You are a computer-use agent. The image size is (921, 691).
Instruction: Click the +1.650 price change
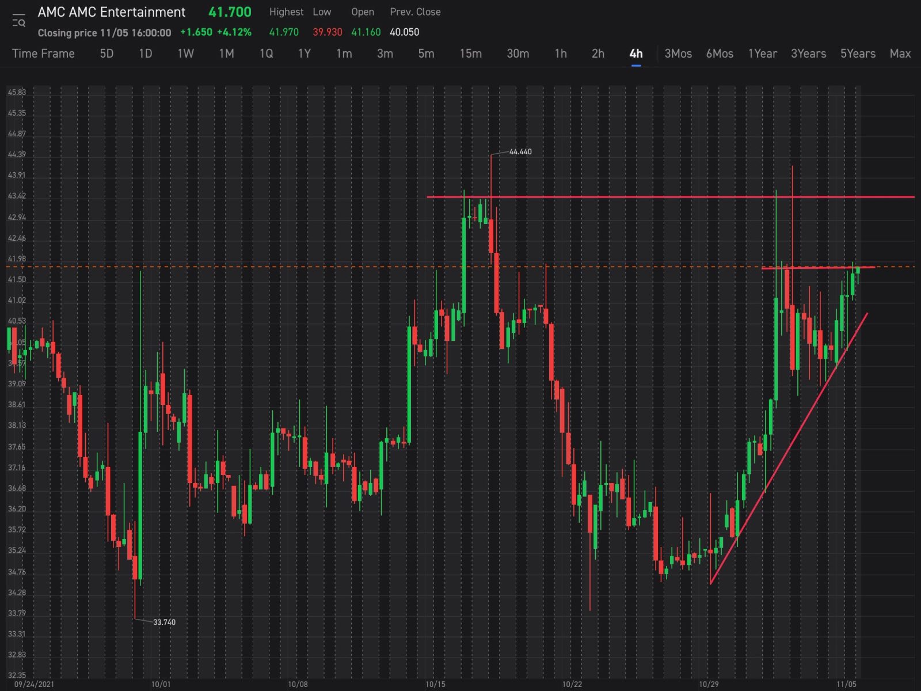point(196,32)
